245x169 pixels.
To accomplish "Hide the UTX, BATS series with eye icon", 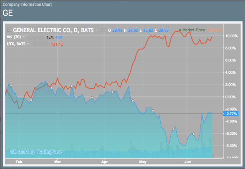I will (x=35, y=44).
